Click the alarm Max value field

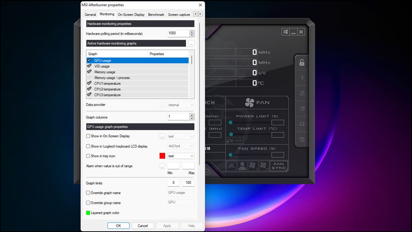click(188, 166)
